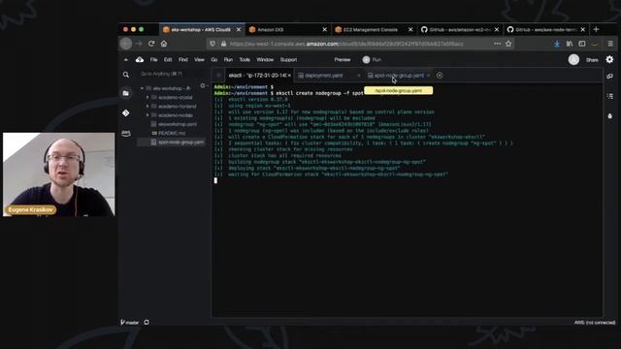This screenshot has height=349, width=621.
Task: Click the AWS Cloud9 cloud logo
Action: [140, 59]
